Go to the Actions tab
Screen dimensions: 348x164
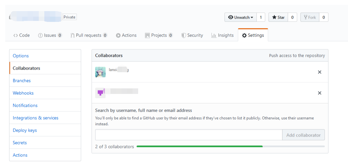click(126, 35)
